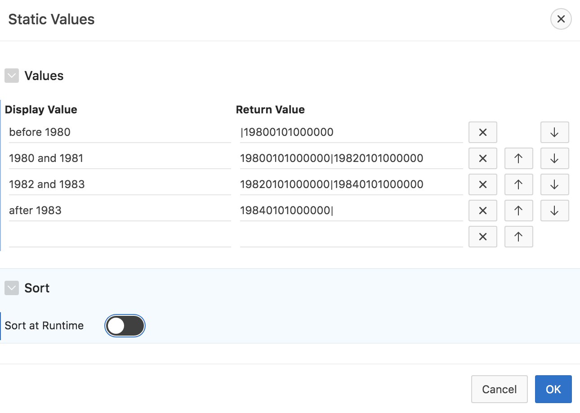This screenshot has width=580, height=413.
Task: Delete the 'after 1983' row
Action: tap(482, 211)
